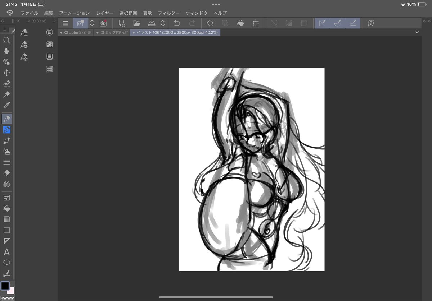This screenshot has height=301, width=432.
Task: Select the Zoom magnifier tool
Action: 6,40
